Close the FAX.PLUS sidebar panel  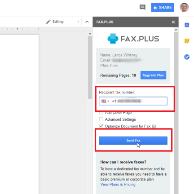click(x=173, y=22)
